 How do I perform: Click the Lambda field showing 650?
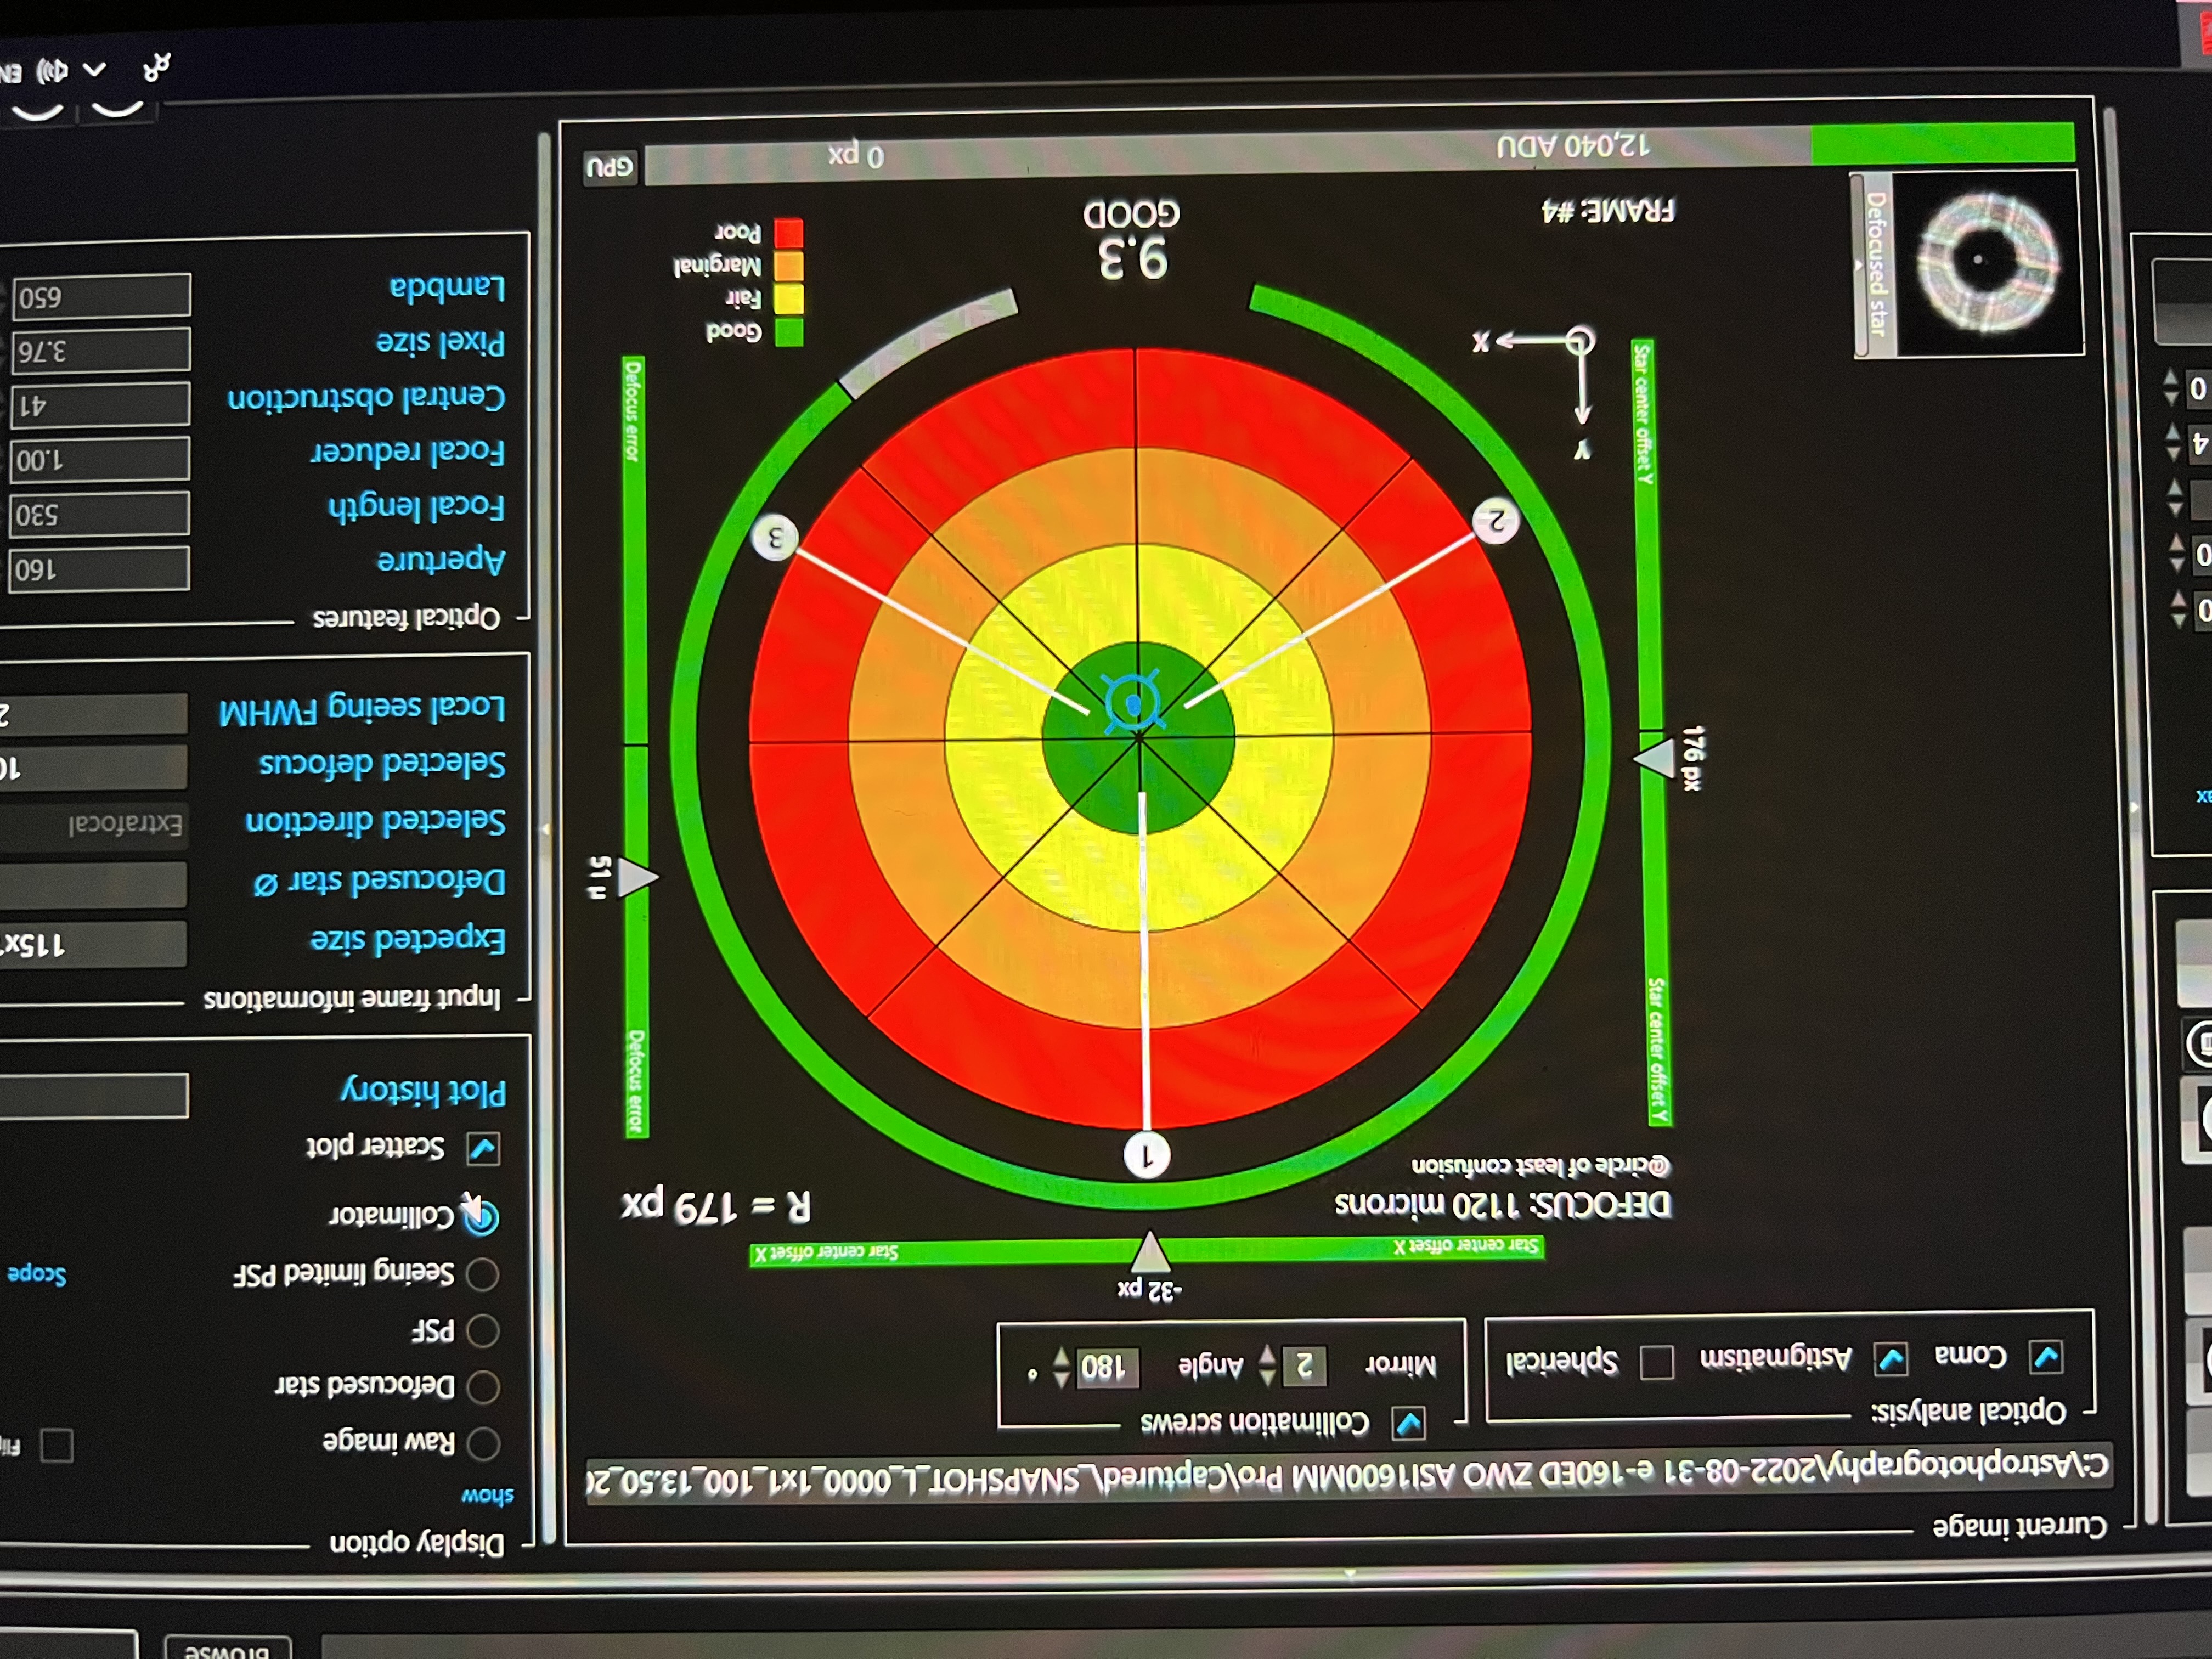[101, 297]
